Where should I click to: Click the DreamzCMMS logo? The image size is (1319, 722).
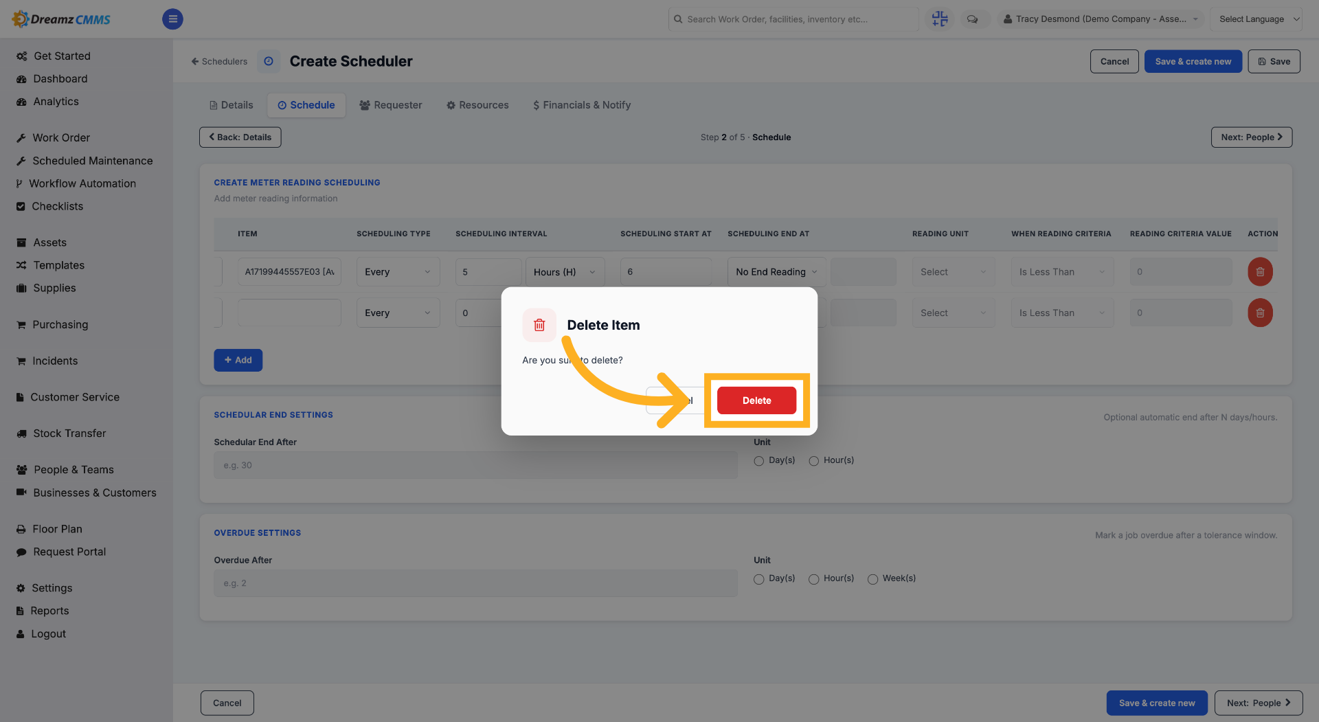62,19
